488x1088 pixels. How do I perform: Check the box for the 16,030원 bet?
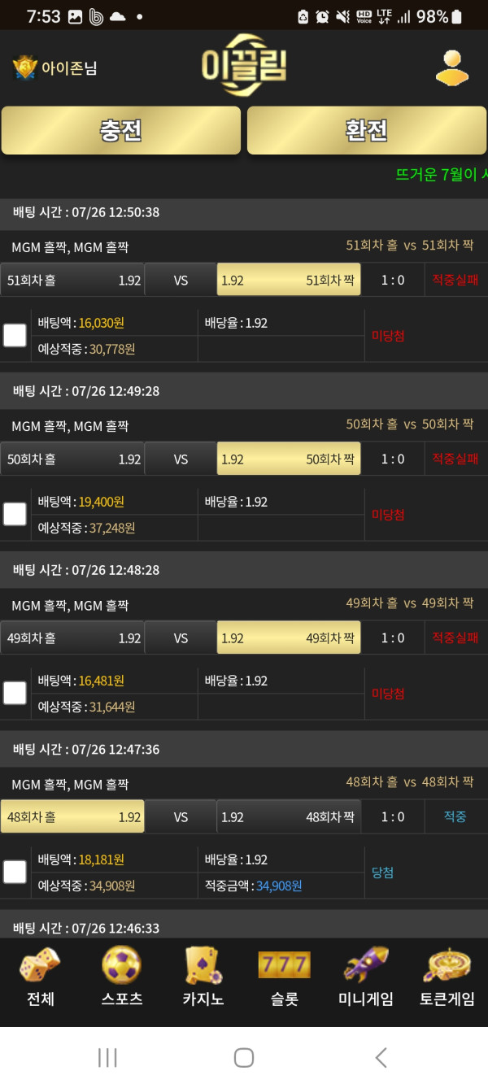[x=15, y=335]
